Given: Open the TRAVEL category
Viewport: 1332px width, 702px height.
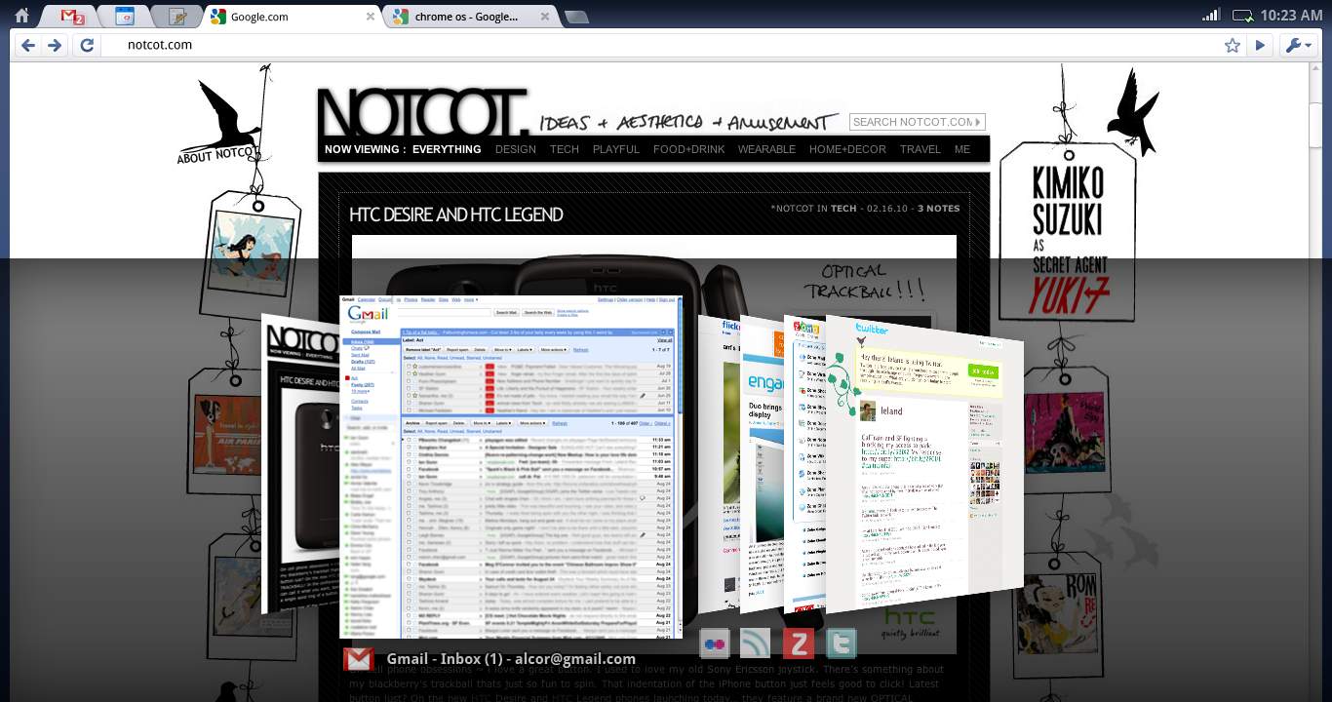Looking at the screenshot, I should [921, 149].
